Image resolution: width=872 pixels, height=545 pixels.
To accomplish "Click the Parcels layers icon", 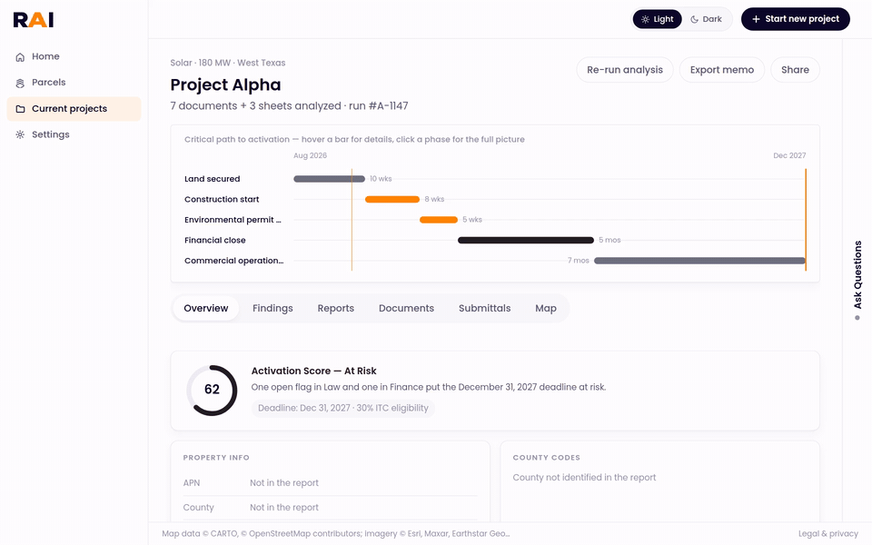I will tap(20, 83).
